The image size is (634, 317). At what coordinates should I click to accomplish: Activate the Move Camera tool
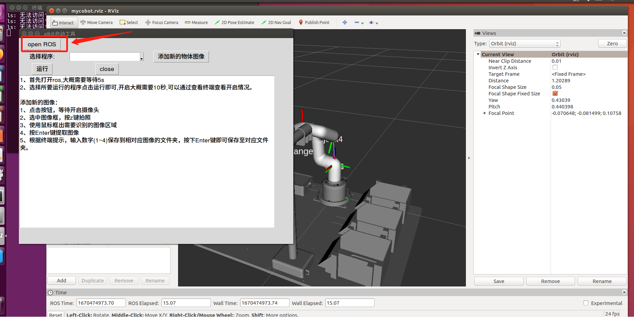(x=96, y=23)
